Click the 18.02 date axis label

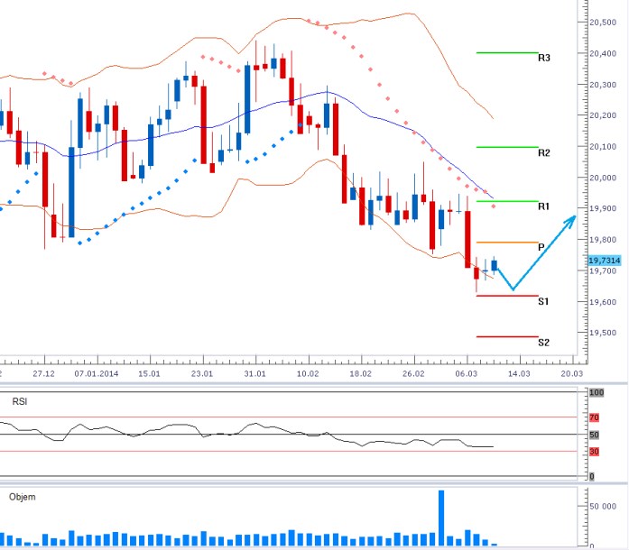(361, 374)
